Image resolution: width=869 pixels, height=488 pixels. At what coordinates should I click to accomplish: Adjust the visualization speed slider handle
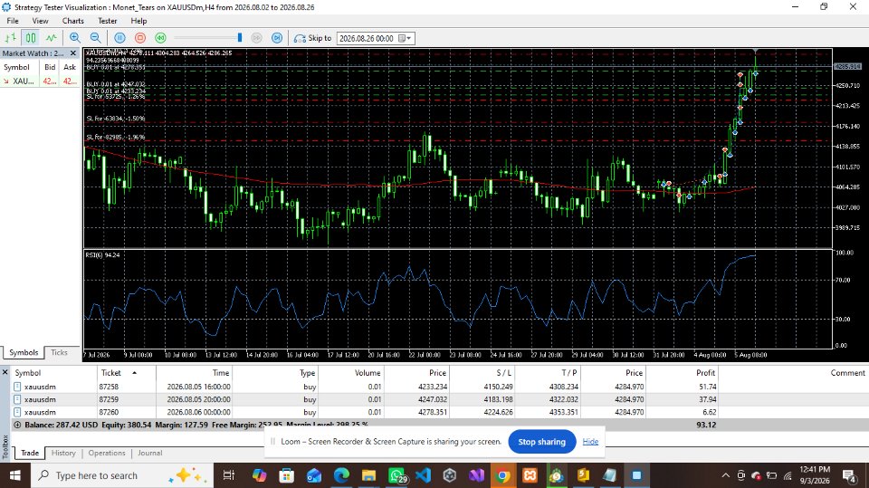240,38
